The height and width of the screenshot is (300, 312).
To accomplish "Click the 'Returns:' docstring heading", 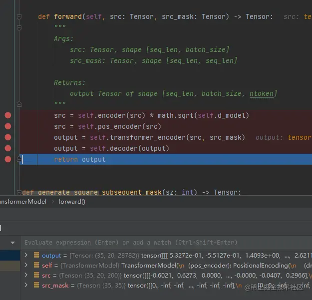I will pos(70,82).
